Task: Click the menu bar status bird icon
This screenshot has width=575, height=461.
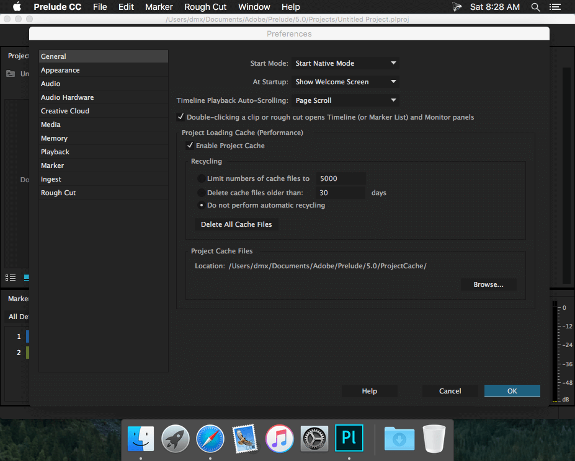Action: tap(457, 7)
